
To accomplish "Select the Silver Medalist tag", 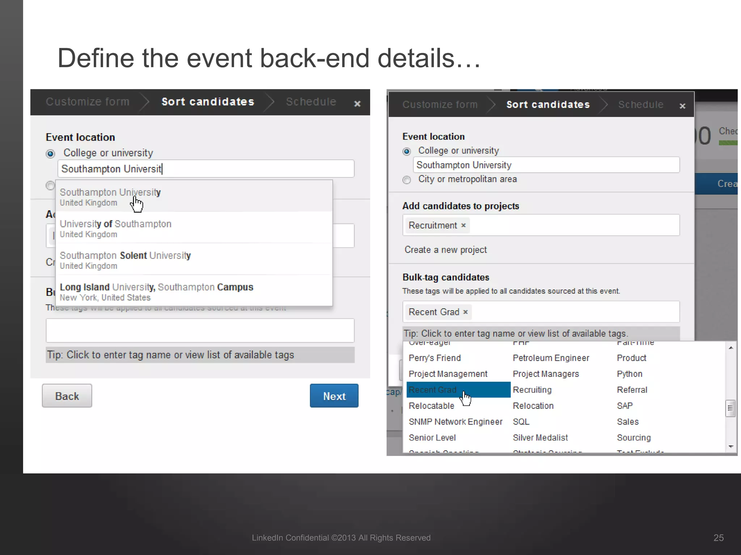I will pyautogui.click(x=540, y=438).
